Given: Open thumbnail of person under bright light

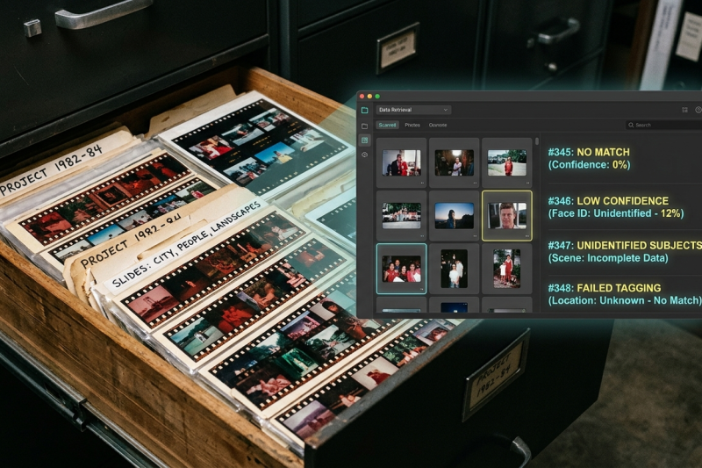Looking at the screenshot, I should tap(454, 162).
